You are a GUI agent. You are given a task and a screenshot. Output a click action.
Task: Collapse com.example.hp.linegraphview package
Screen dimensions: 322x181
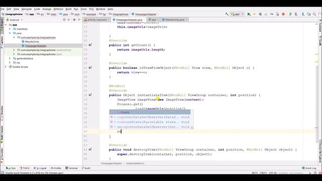14,37
